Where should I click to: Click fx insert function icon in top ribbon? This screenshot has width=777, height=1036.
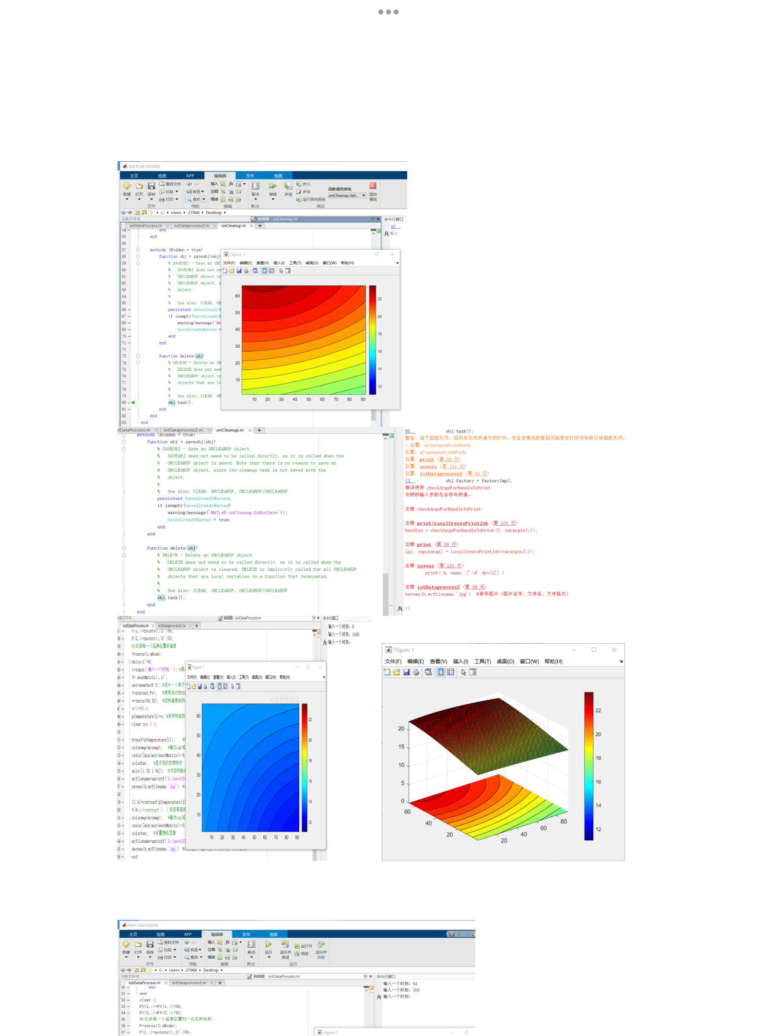(231, 184)
